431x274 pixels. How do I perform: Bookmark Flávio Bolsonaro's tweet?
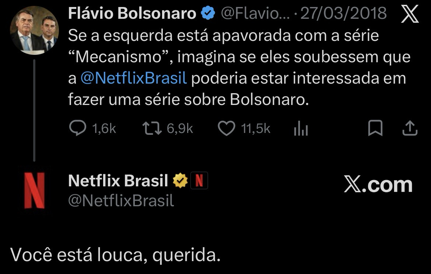click(375, 128)
